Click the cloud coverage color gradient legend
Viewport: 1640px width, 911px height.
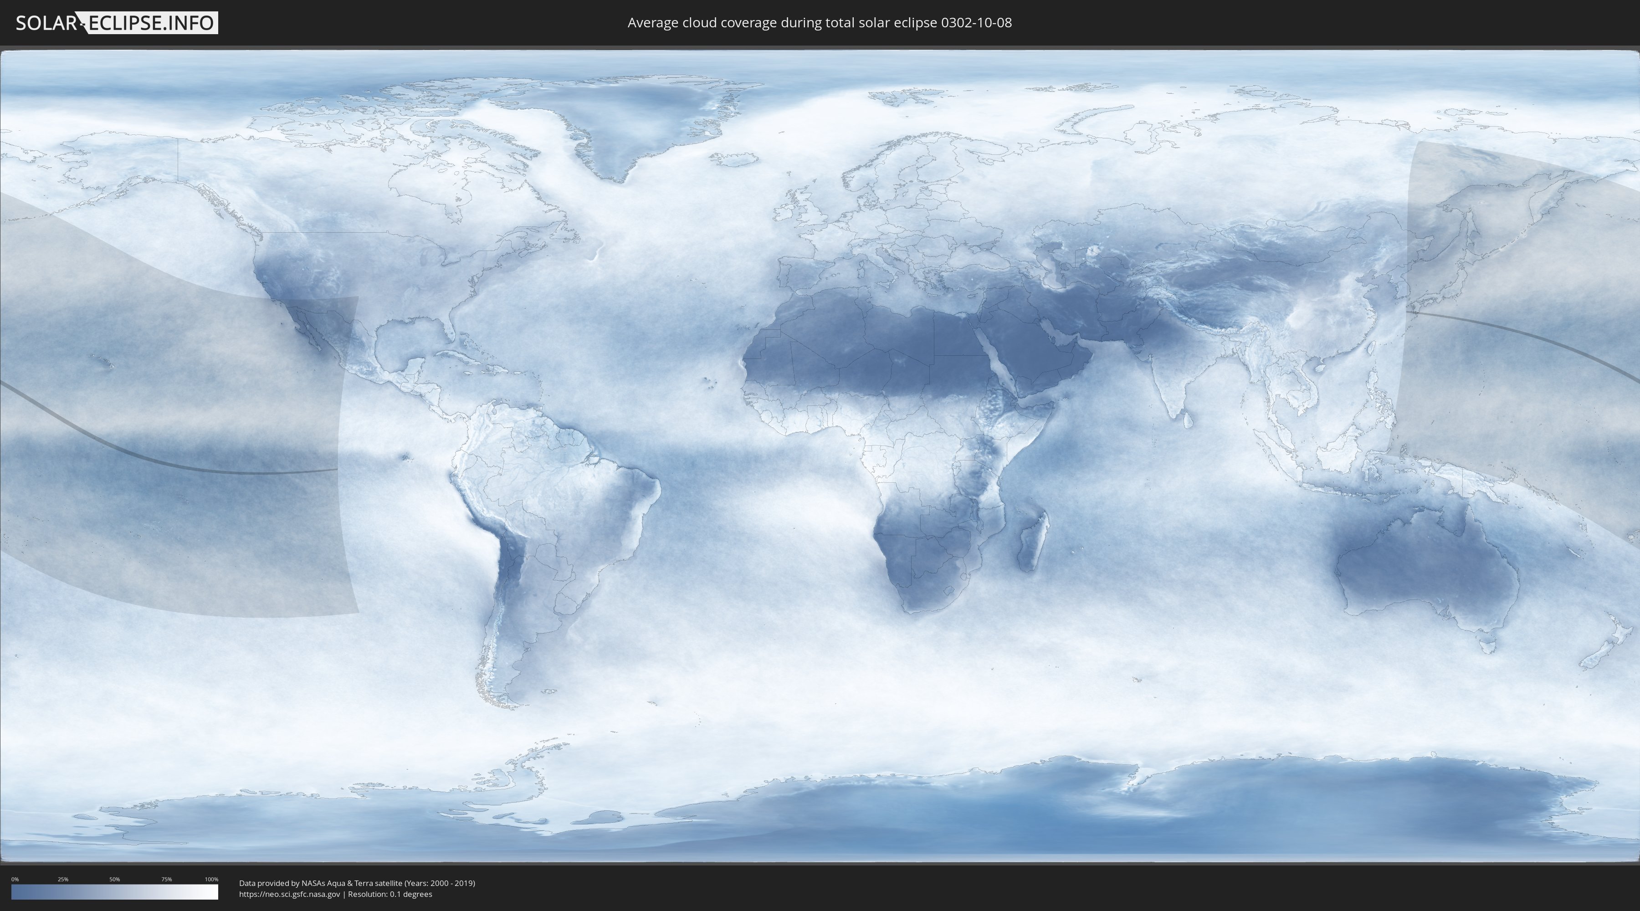115,892
